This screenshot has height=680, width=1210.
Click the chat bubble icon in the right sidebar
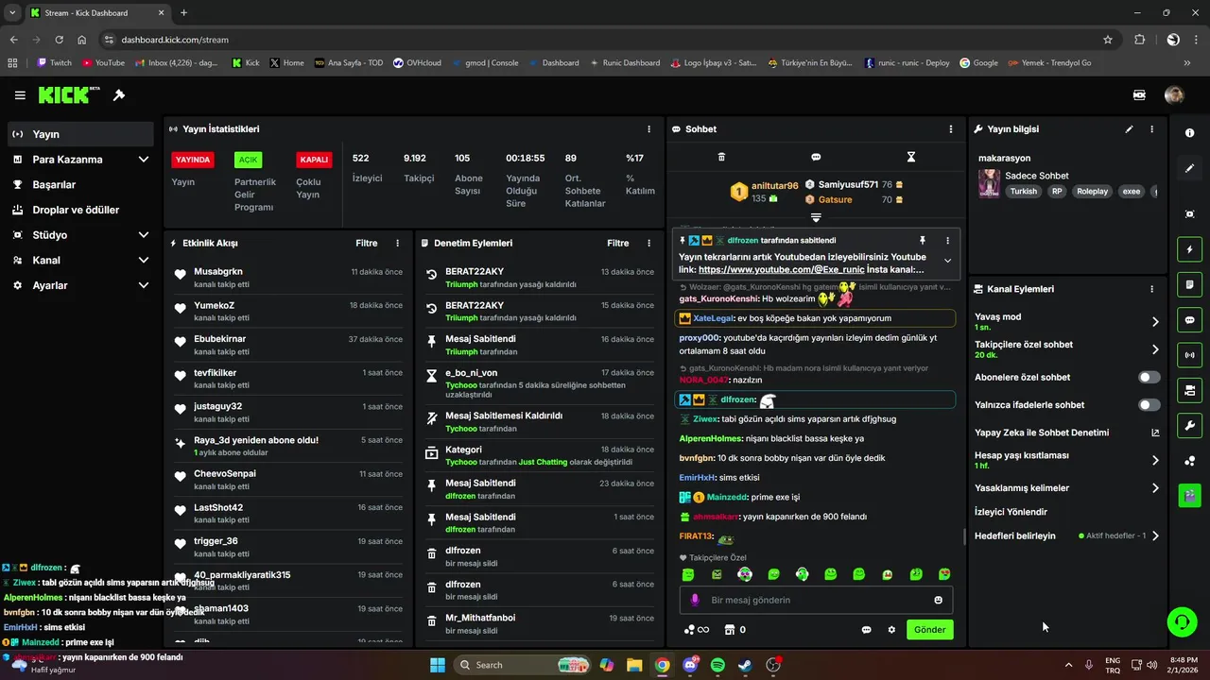1189,320
